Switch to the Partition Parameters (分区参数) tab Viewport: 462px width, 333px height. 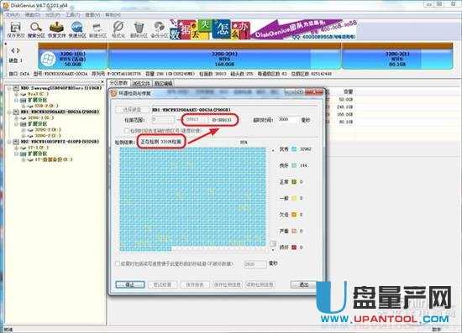(x=118, y=83)
